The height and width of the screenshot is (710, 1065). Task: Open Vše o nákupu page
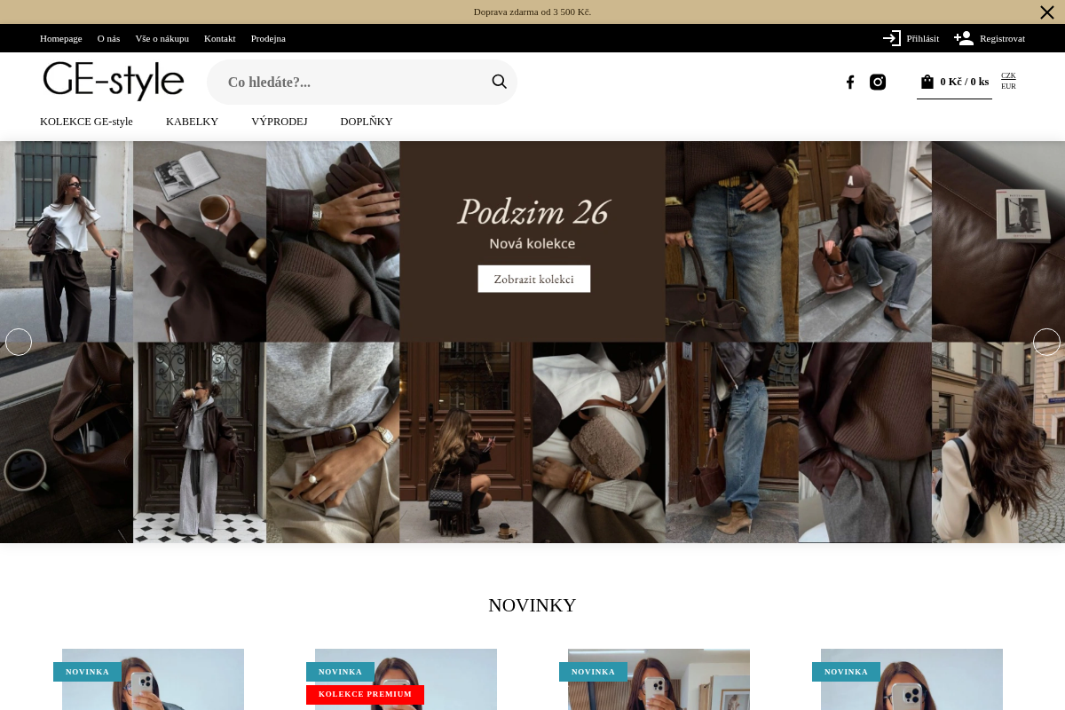162,38
